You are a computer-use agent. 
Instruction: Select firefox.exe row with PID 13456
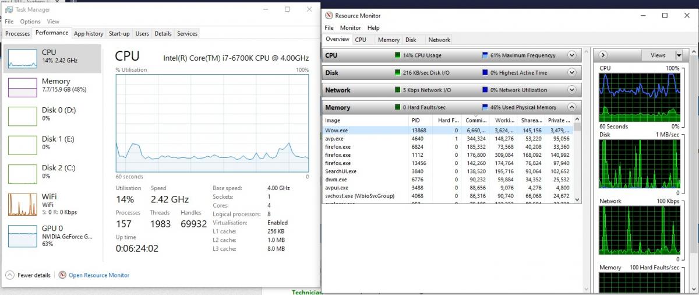coord(448,163)
